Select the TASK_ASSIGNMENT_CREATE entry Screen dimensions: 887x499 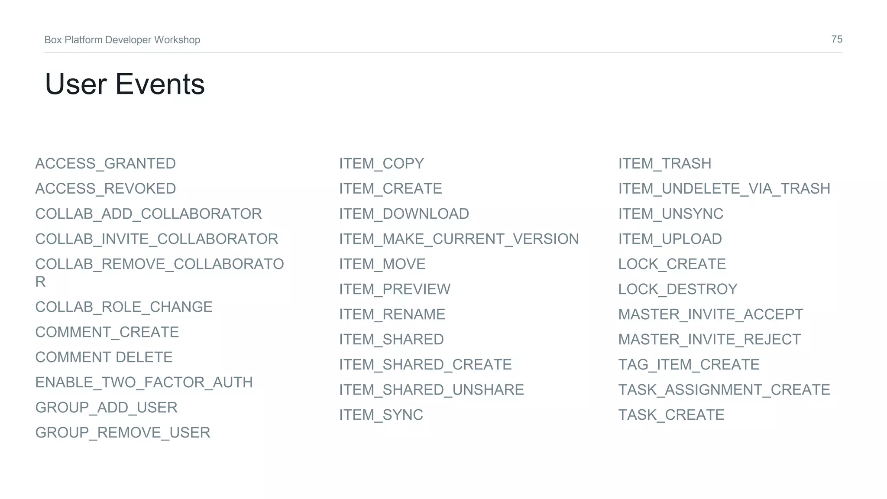click(724, 389)
